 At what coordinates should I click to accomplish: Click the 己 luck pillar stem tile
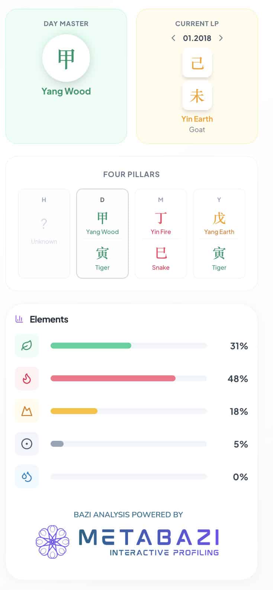click(x=197, y=63)
